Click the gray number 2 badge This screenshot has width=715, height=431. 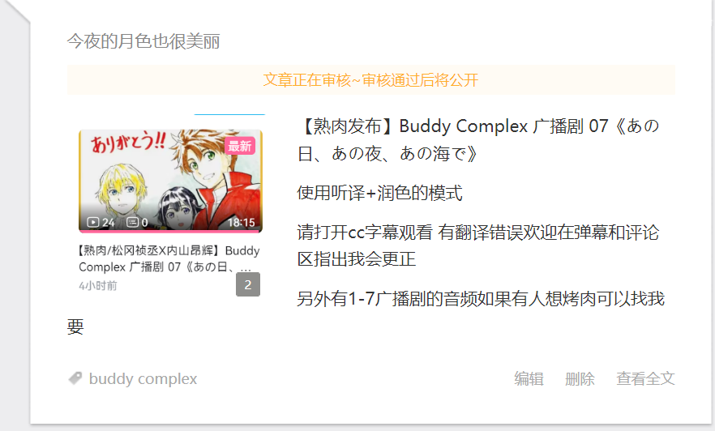[x=248, y=284]
